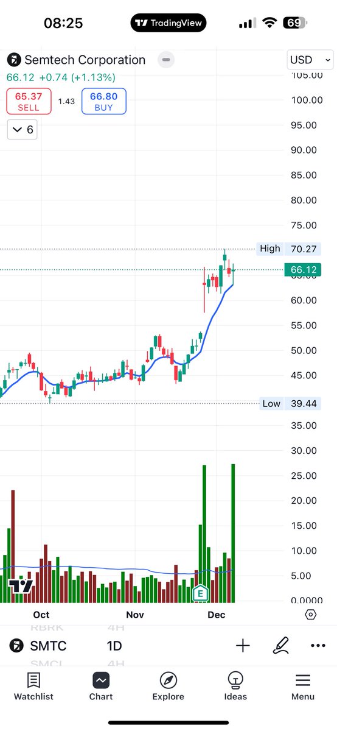Tap the price change 66.12 +0.74 text
Viewport: 337px width, 731px height.
click(61, 77)
